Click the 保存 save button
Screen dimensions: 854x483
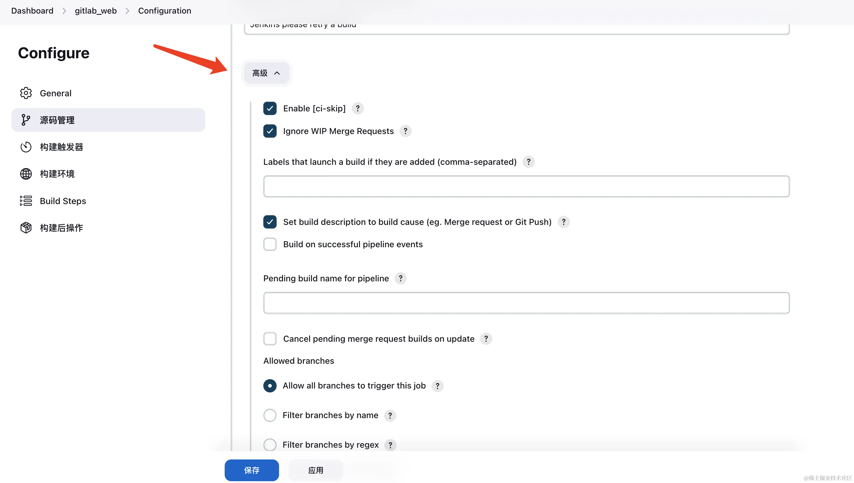(252, 470)
